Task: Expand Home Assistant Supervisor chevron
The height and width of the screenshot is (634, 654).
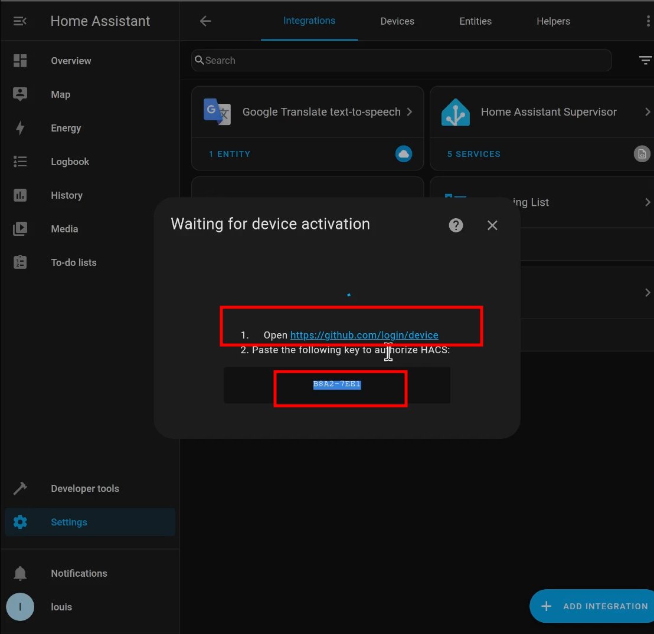Action: pos(648,111)
